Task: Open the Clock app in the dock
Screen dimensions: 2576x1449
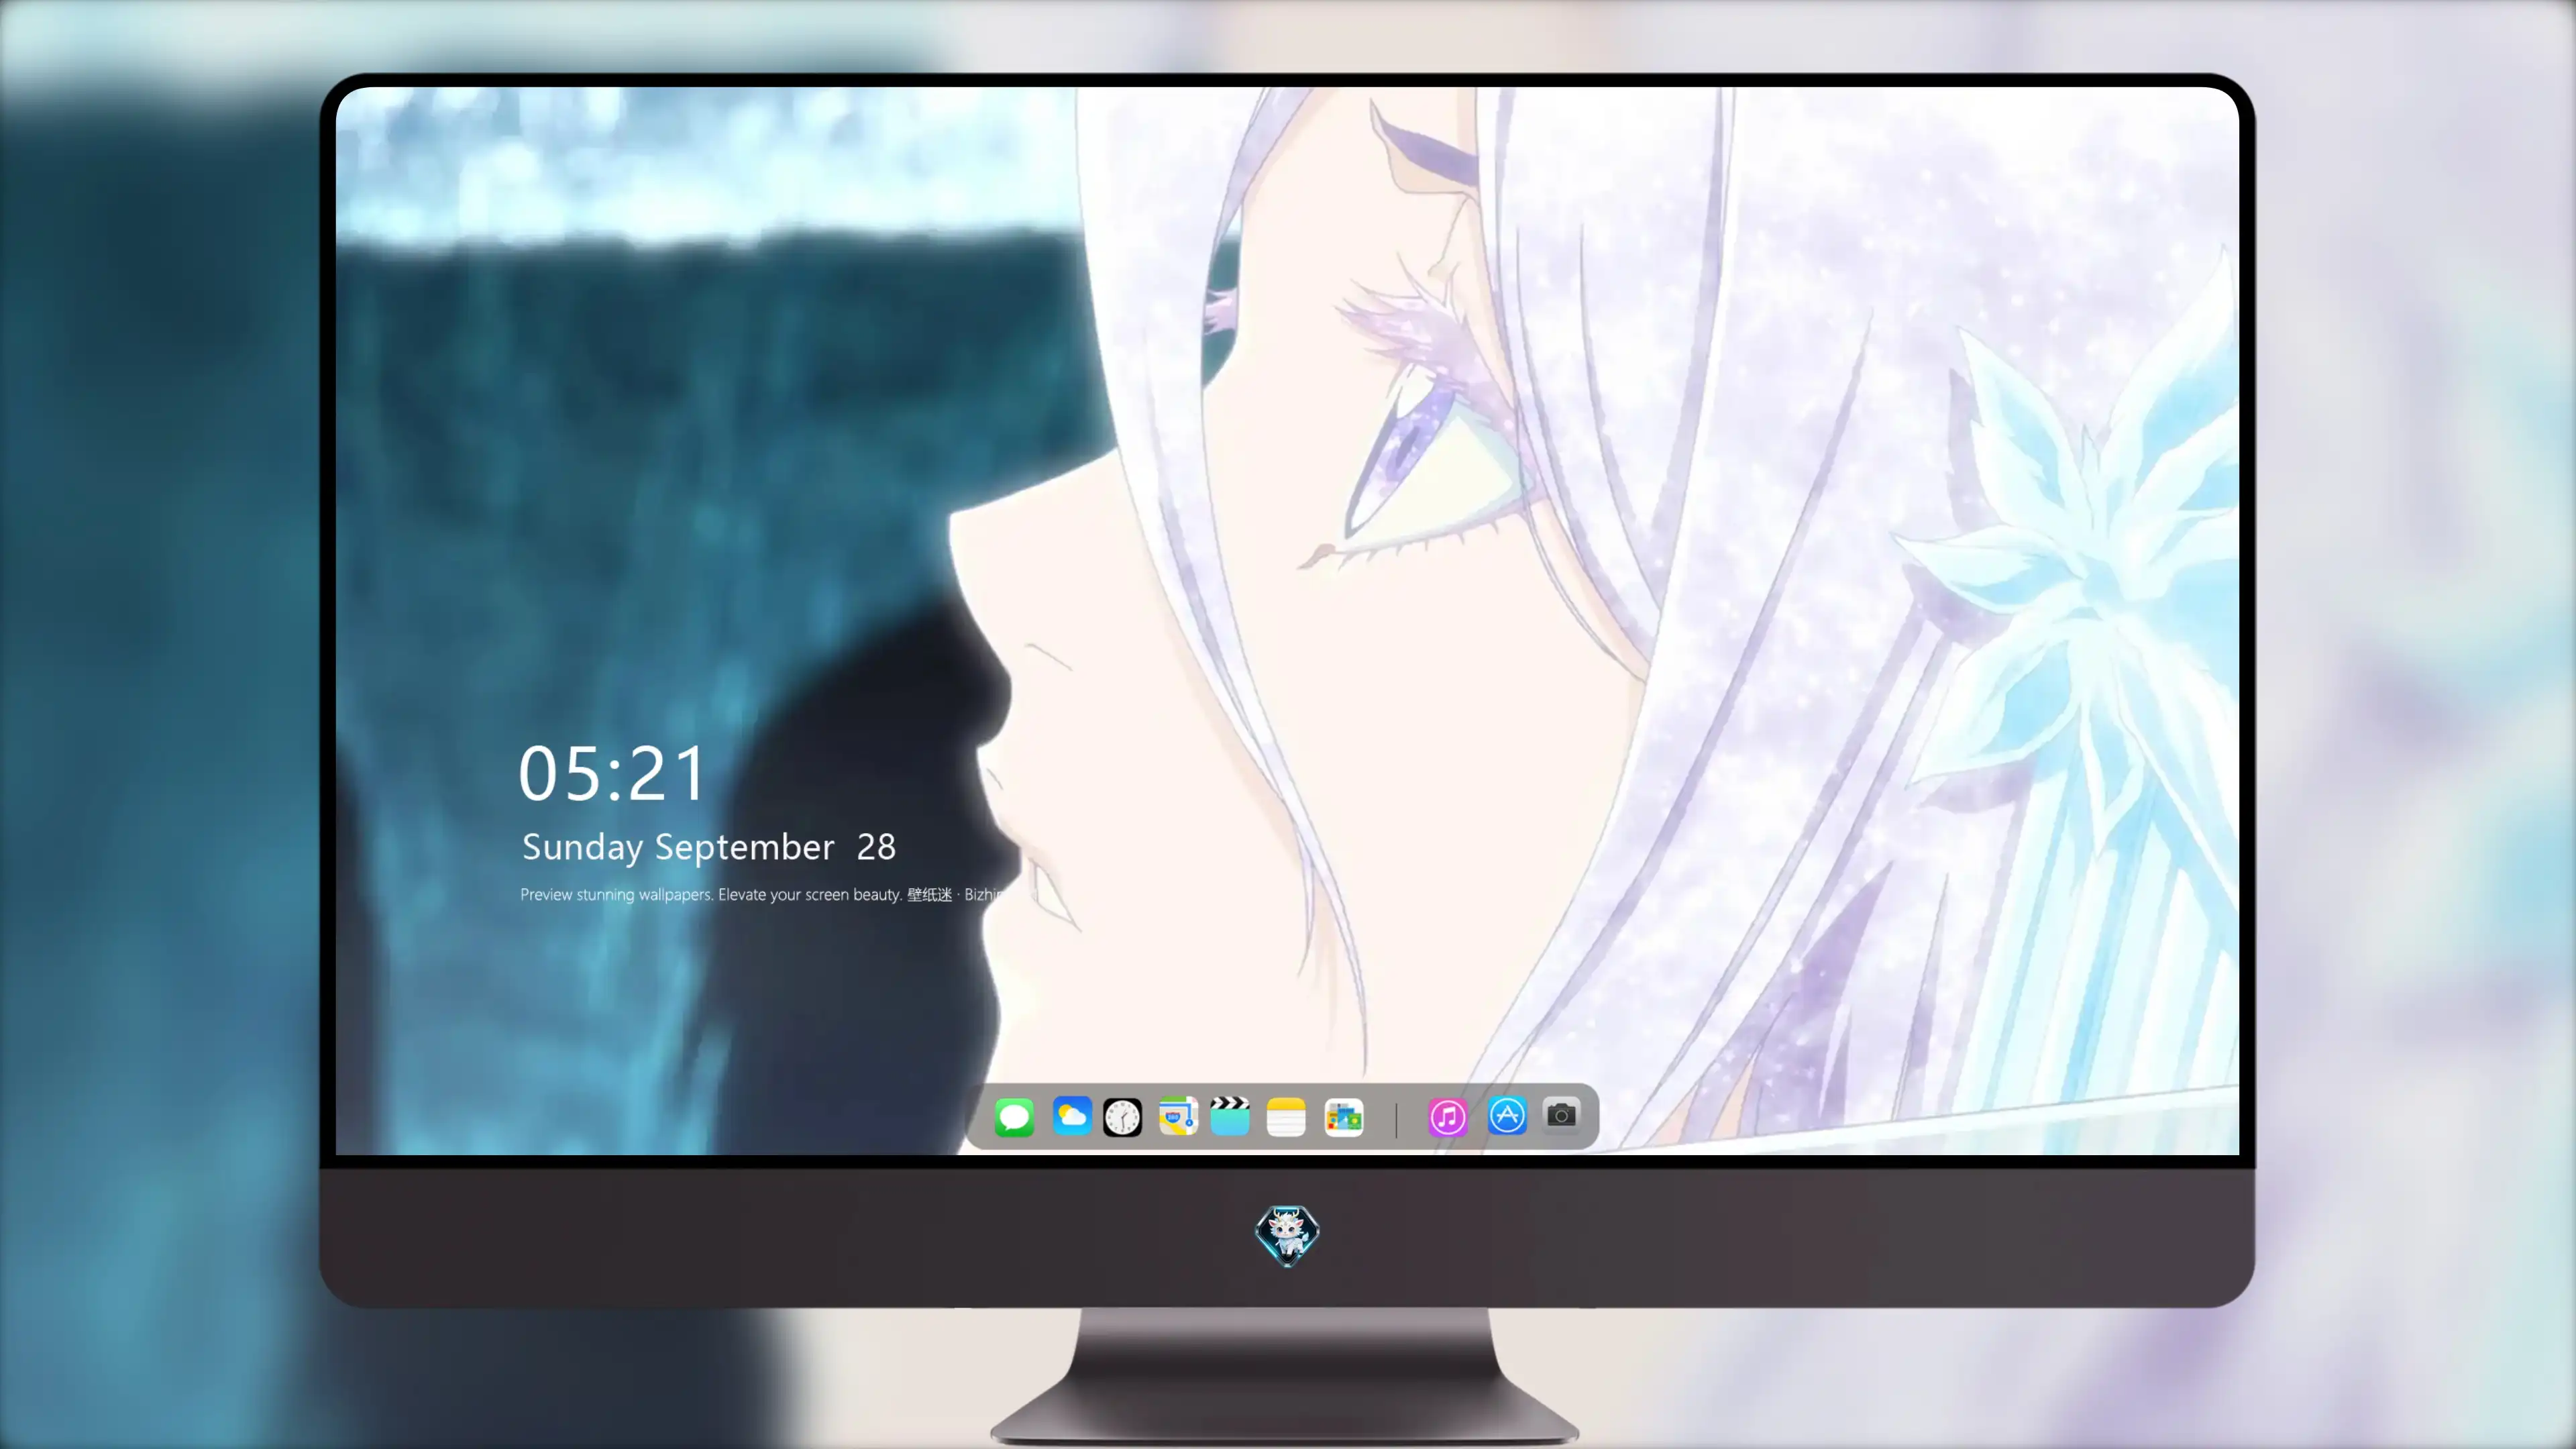Action: coord(1122,1117)
